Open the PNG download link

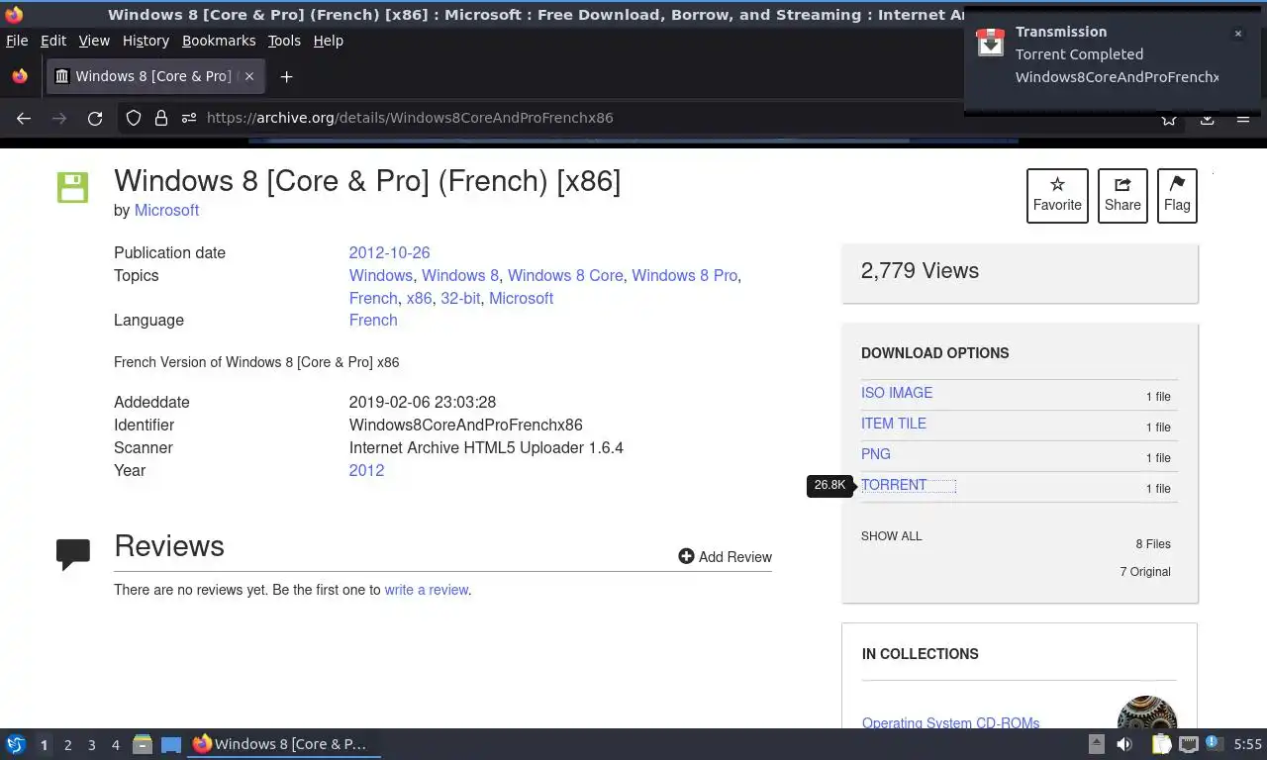(x=876, y=454)
